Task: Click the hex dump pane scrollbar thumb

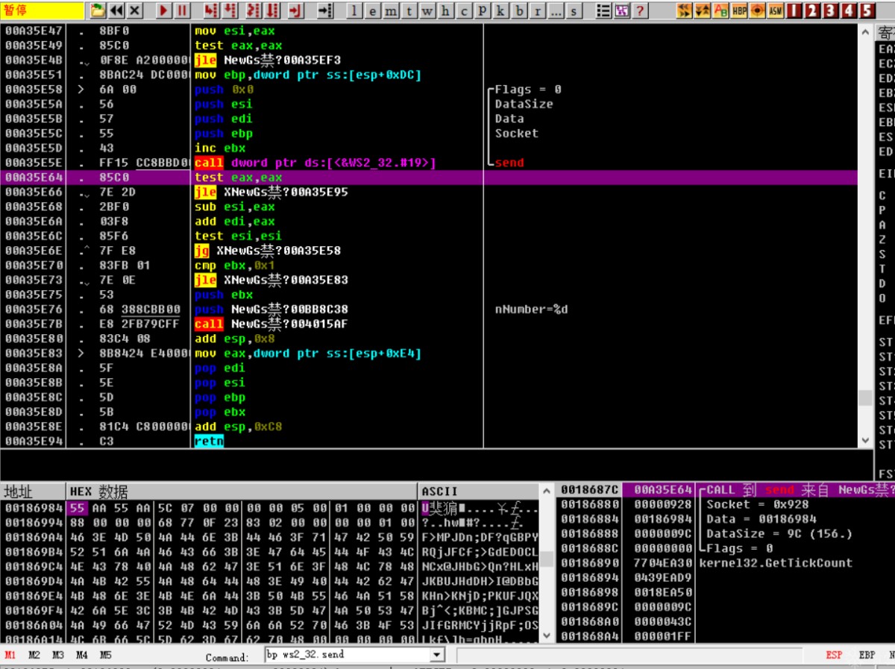Action: pos(547,559)
